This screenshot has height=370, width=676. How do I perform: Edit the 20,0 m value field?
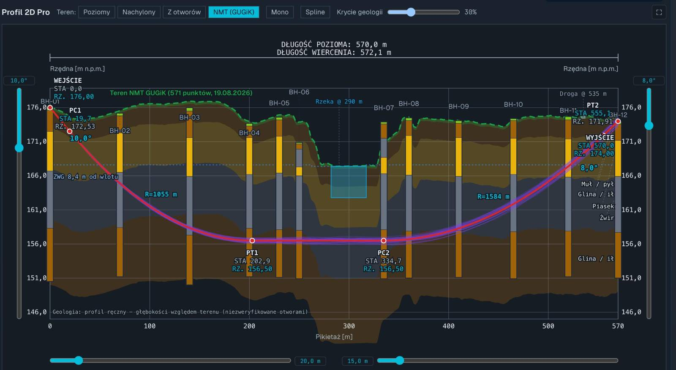[311, 361]
